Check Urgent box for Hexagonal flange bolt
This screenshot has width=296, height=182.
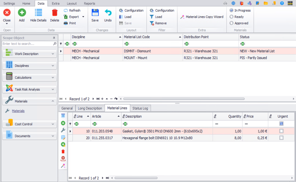[281, 138]
